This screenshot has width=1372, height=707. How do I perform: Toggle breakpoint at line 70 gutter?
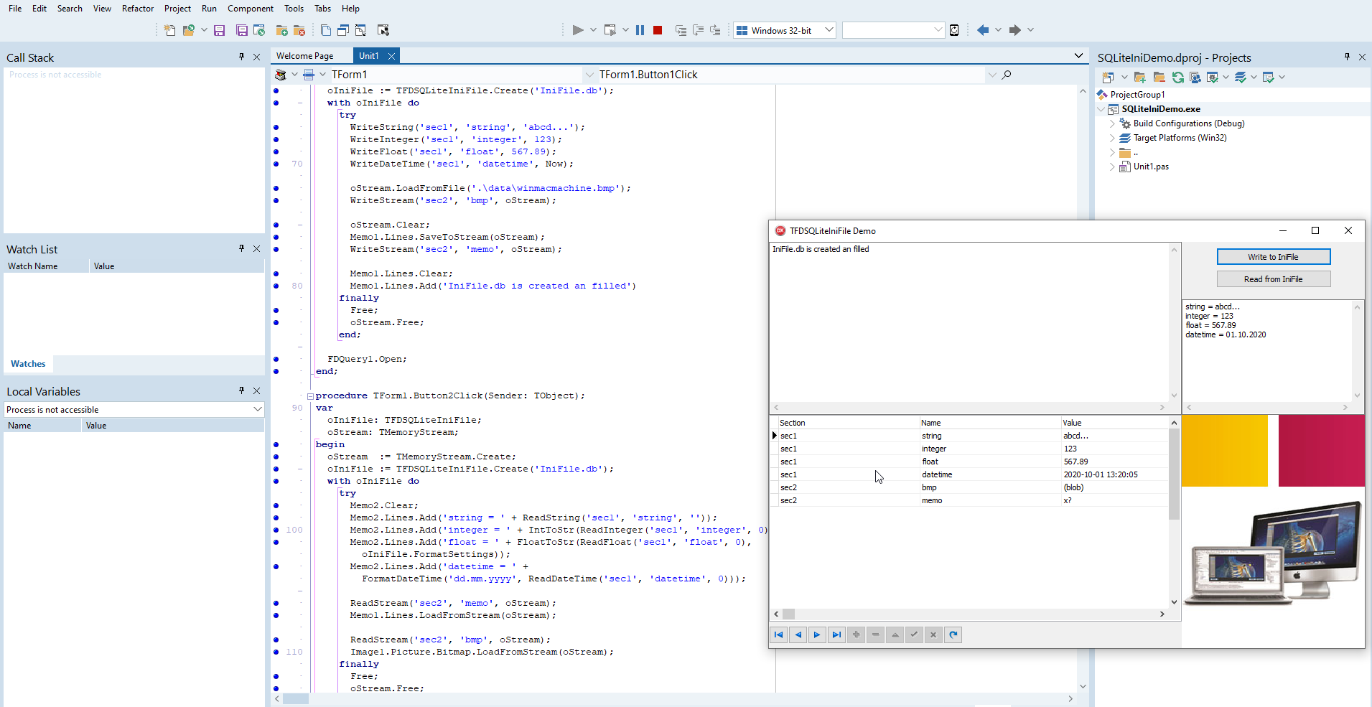276,164
